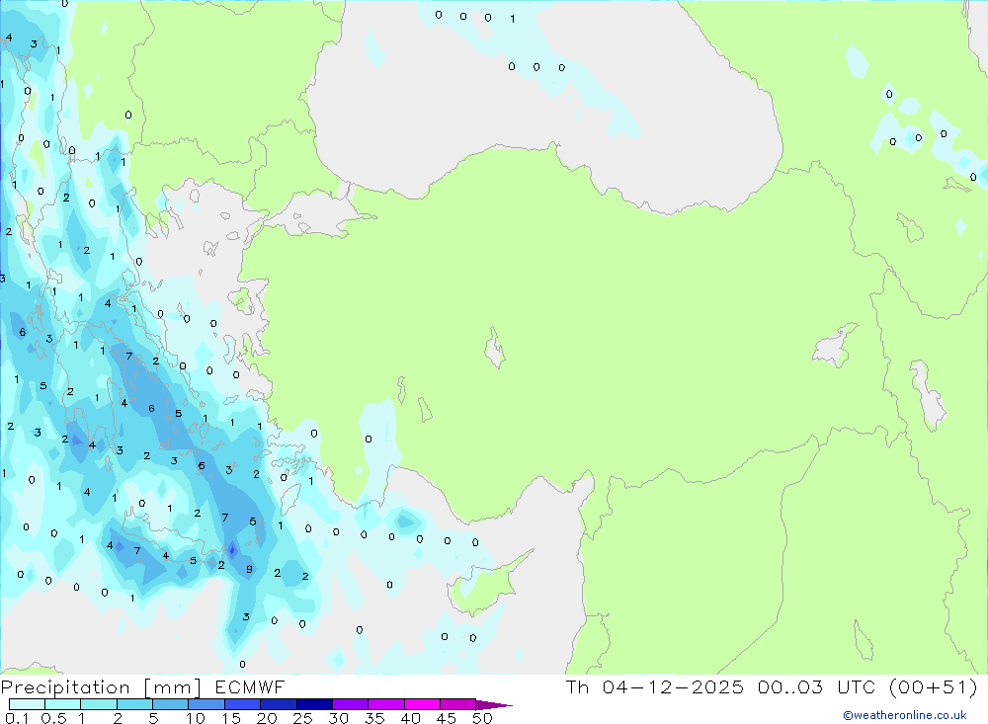Click the 'UTC' label in the header
Screen dimensions: 988x724
tap(857, 687)
